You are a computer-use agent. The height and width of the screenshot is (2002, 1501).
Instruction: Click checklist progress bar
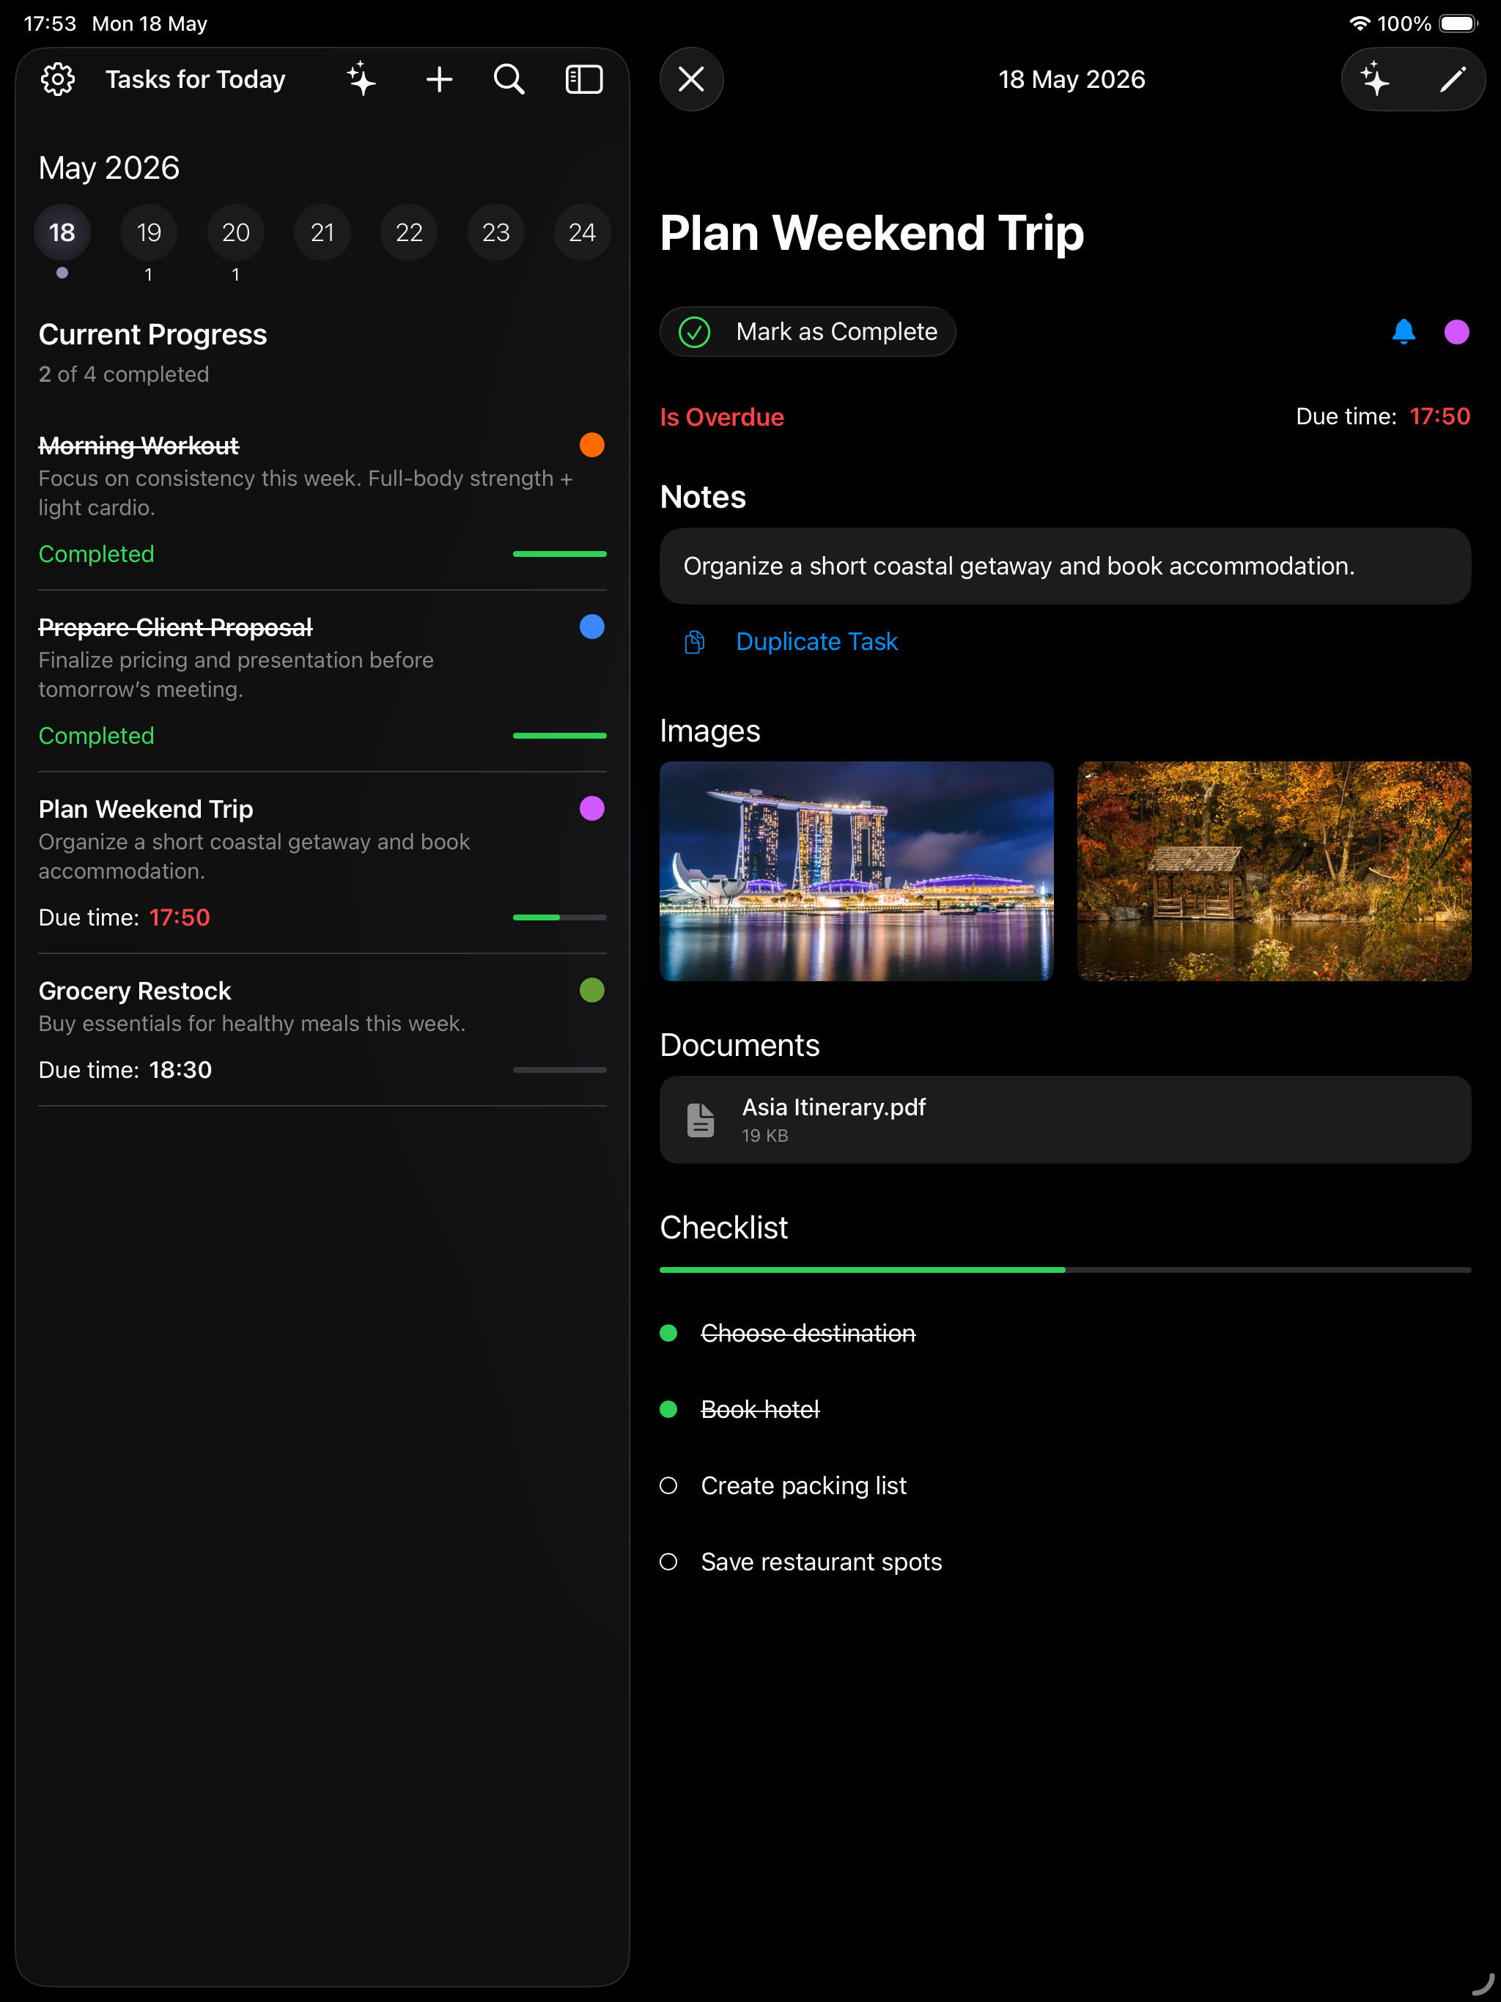1066,1270
